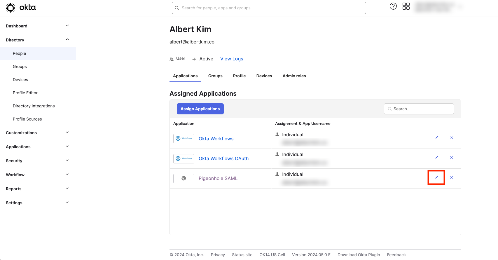Viewport: 498px width, 260px height.
Task: Click the Okta logo
Action: coord(21,8)
